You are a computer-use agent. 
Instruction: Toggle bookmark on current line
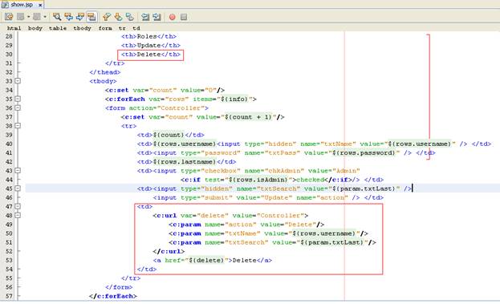coord(129,17)
